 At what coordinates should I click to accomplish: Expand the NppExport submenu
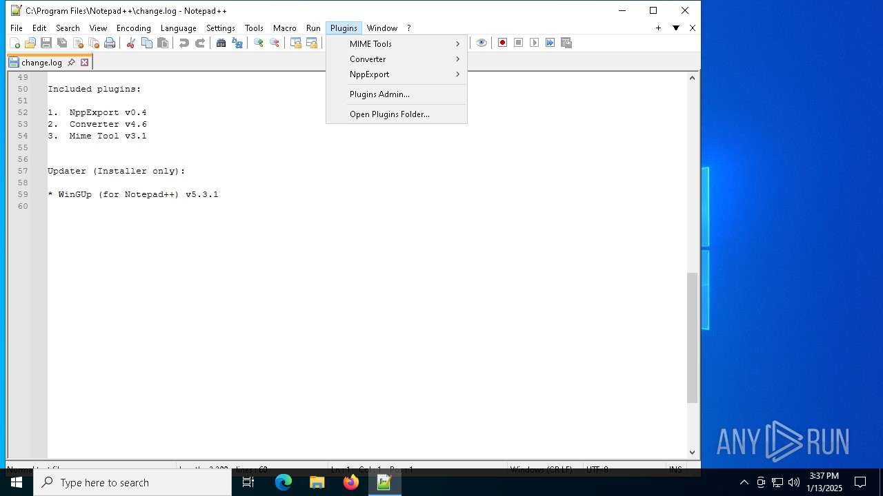(x=397, y=74)
